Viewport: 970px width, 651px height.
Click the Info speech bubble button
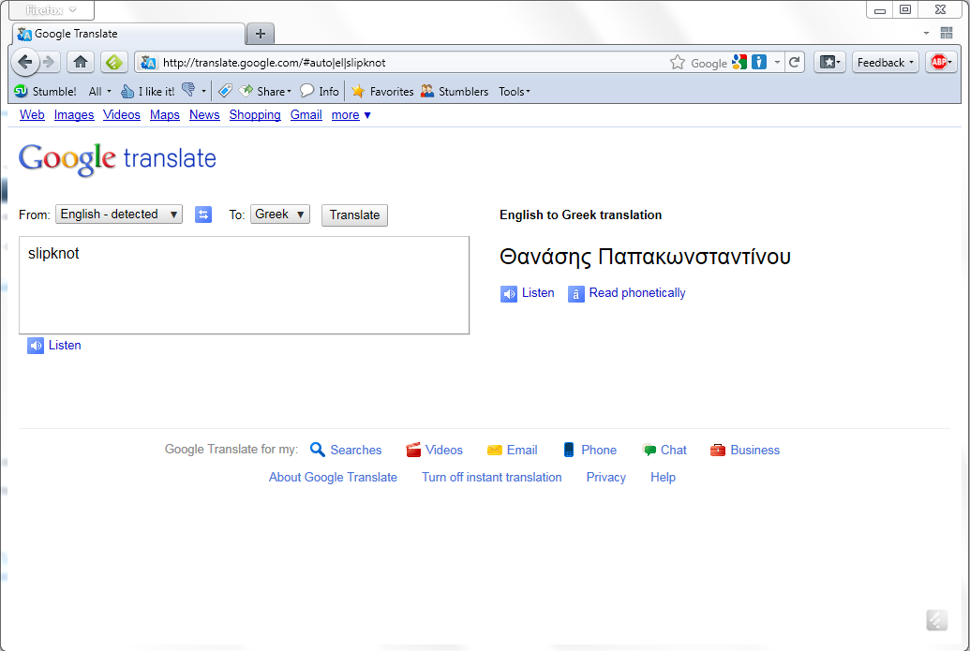[x=320, y=92]
